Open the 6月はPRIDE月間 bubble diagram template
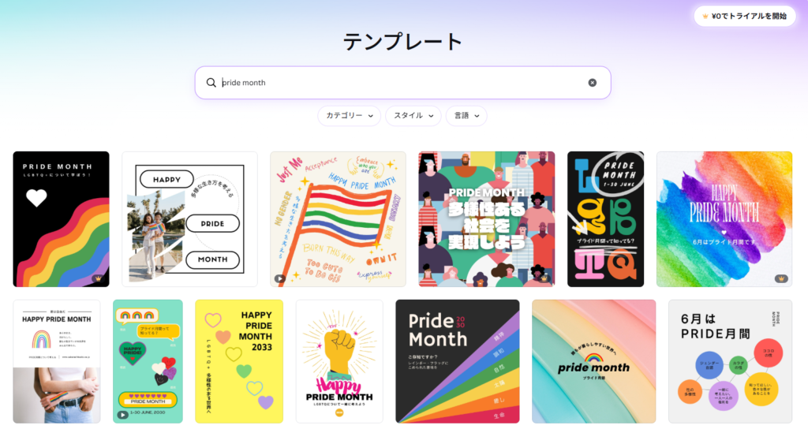Viewport: 808px width, 429px height. (x=730, y=361)
